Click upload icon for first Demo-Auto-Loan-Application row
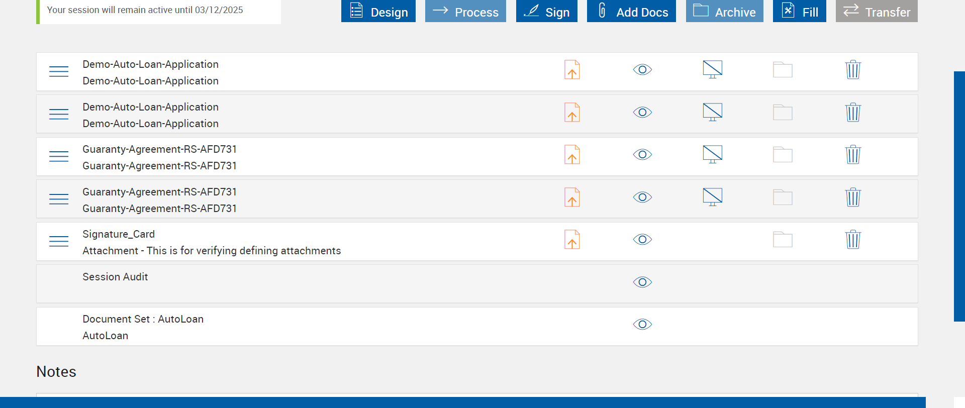 pyautogui.click(x=572, y=70)
